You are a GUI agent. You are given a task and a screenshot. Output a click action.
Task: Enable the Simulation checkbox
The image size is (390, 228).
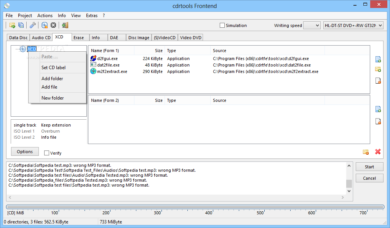point(222,25)
